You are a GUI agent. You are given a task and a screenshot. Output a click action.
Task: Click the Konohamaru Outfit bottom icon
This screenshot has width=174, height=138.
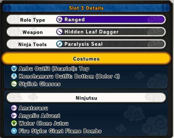pyautogui.click(x=14, y=76)
